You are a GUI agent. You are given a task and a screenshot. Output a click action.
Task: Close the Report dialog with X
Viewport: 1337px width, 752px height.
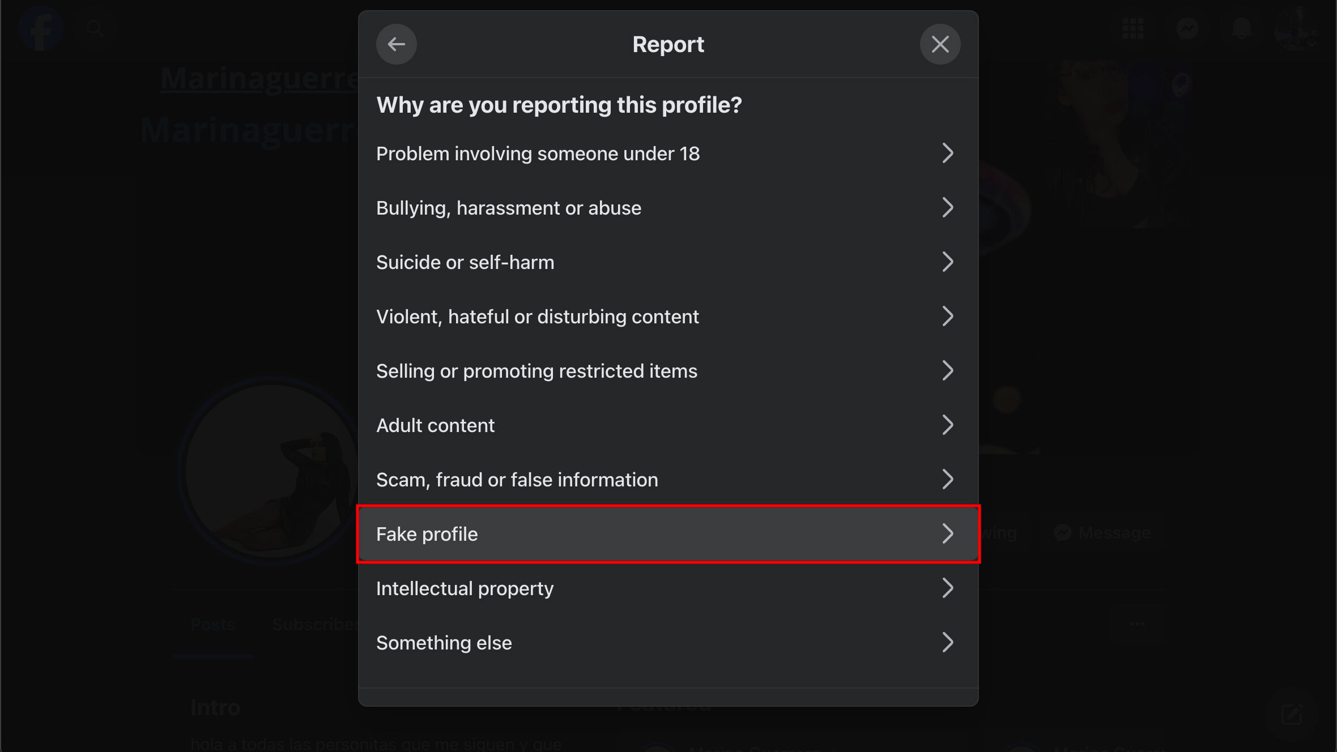pyautogui.click(x=940, y=44)
